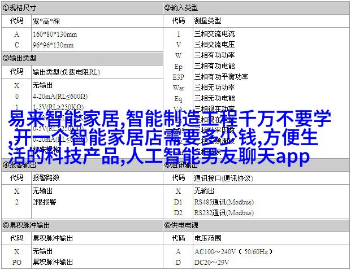Click code I in the 输入类型 table
The image size is (351, 270).
(x=179, y=34)
